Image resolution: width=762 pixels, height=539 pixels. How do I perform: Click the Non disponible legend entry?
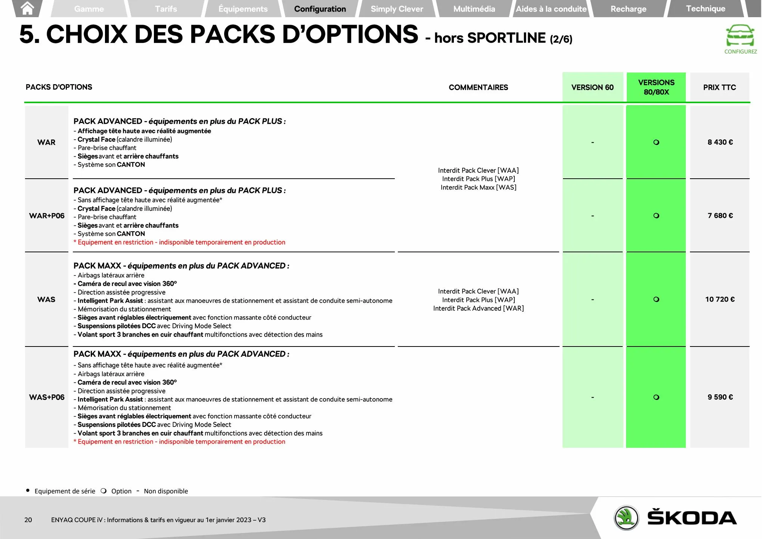pos(162,491)
